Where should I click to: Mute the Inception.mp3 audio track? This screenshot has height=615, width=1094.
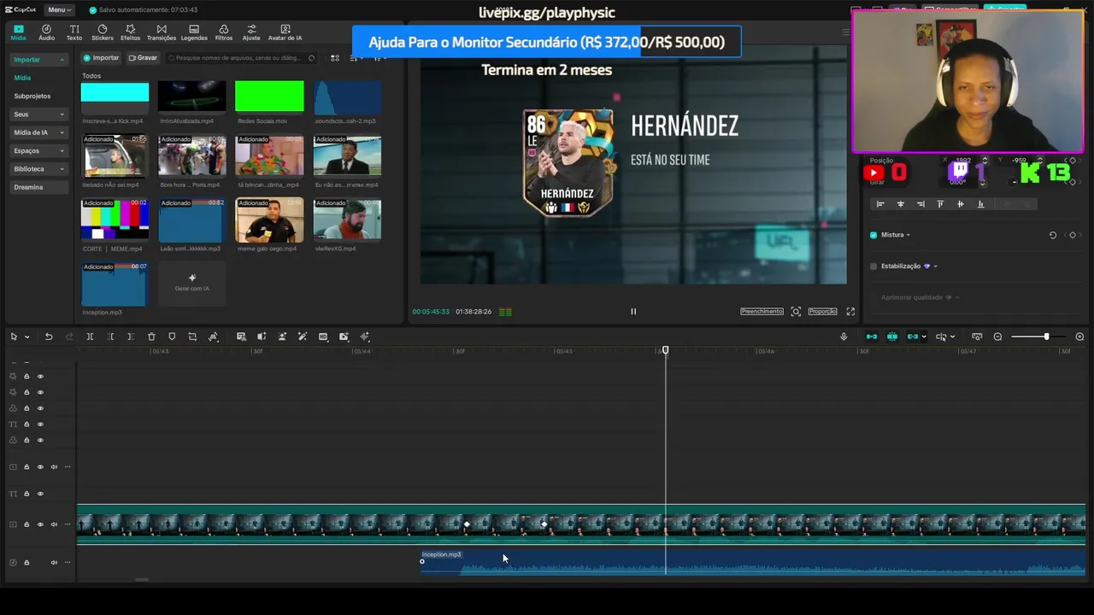(x=54, y=562)
